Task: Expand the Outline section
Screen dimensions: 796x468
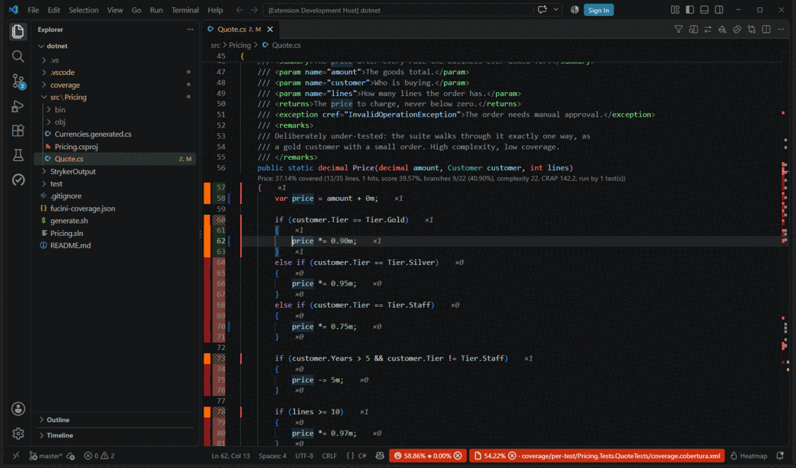Action: point(58,420)
